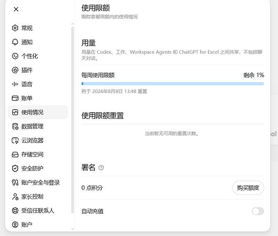Click the sidebar scrollbar down arrow

pyautogui.click(x=73, y=229)
